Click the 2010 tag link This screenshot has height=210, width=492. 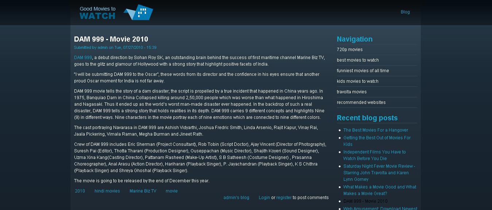[x=80, y=191]
